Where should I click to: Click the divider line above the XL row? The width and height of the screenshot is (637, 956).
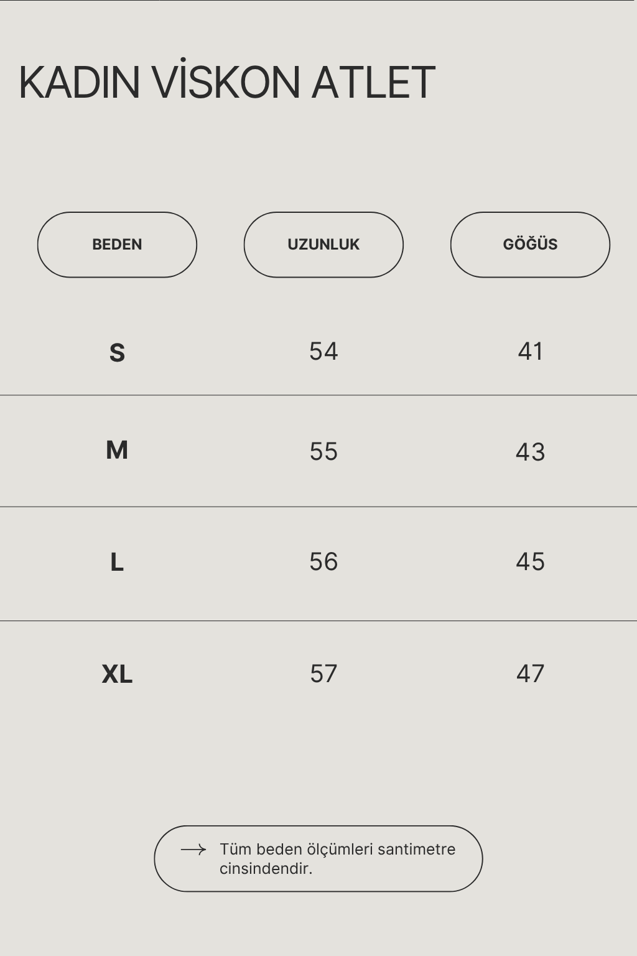[318, 621]
